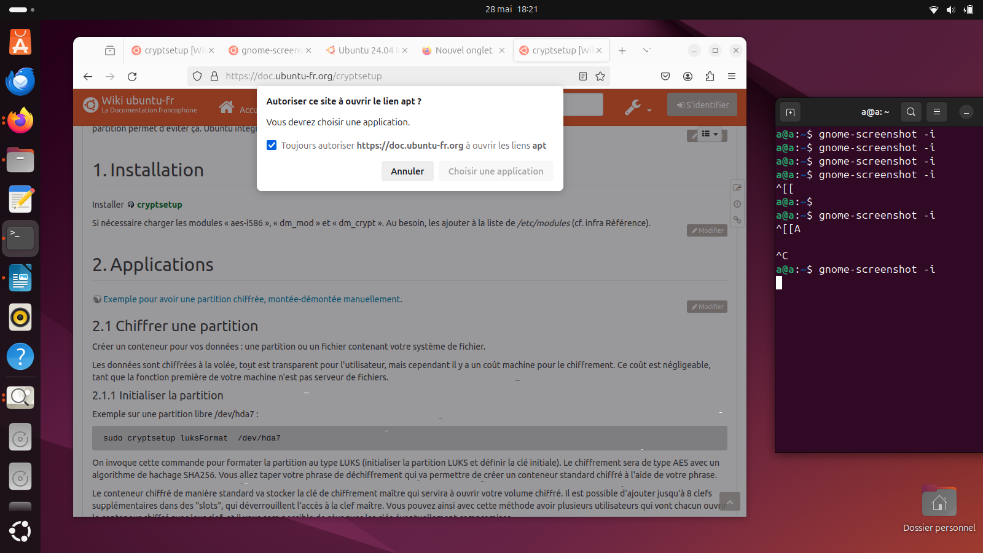Open old revisions clock icon in side toolbar

pos(737,204)
